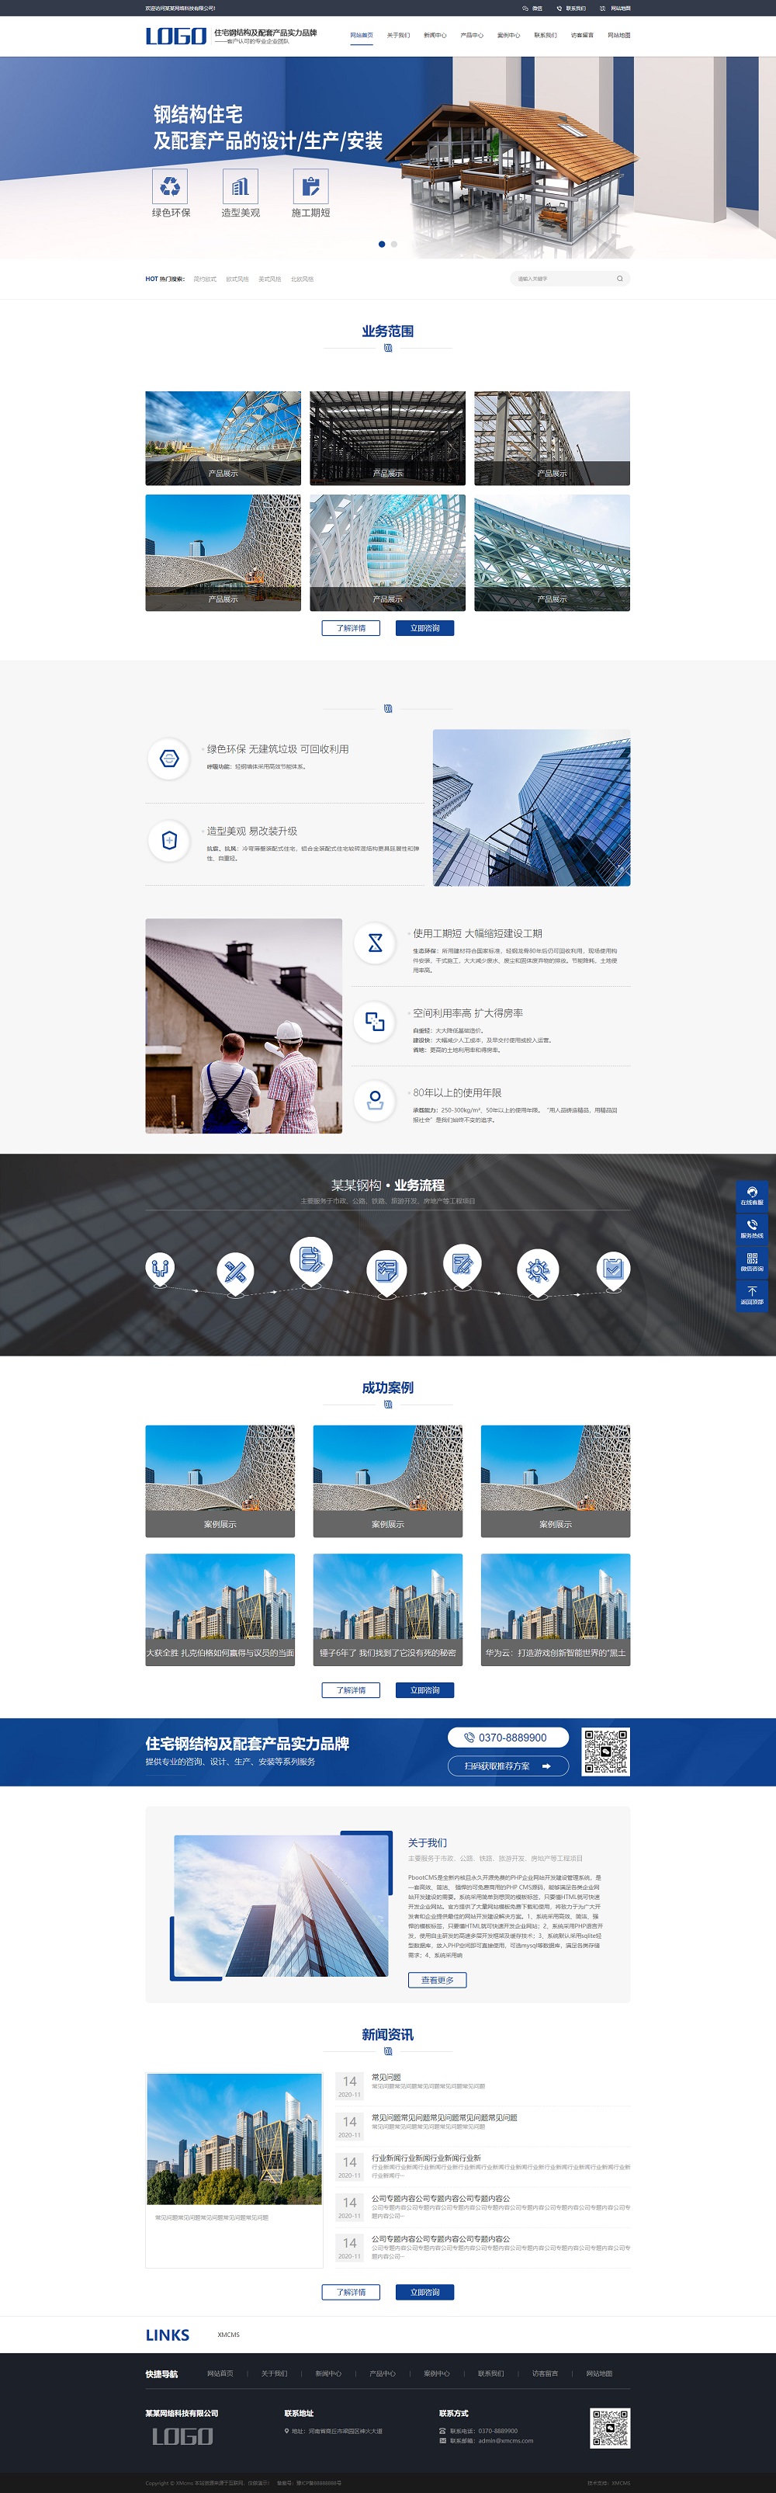Image resolution: width=776 pixels, height=2493 pixels.
Task: Click the search magnifier icon
Action: (x=619, y=279)
